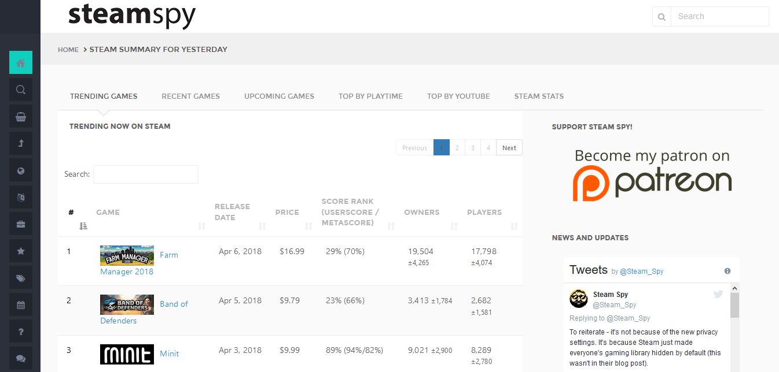Viewport: 779px width, 372px height.
Task: Switch to Trending Games tab
Action: (x=104, y=96)
